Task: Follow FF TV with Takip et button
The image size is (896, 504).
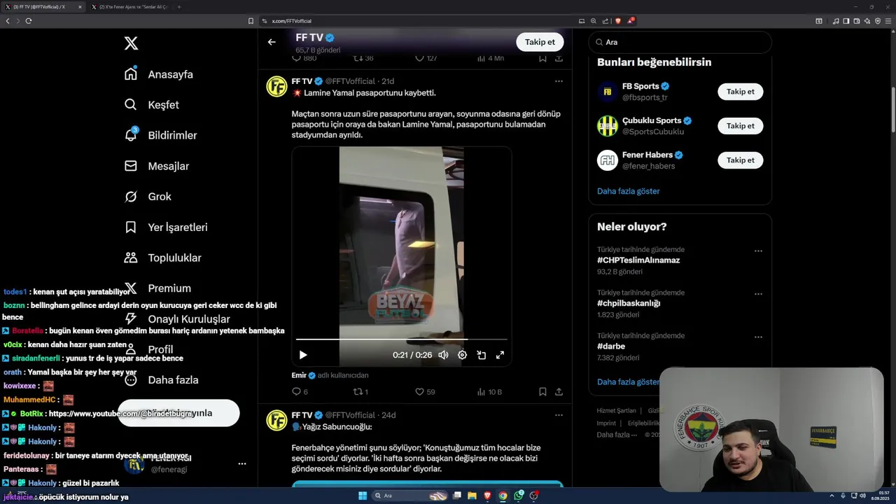Action: [540, 42]
